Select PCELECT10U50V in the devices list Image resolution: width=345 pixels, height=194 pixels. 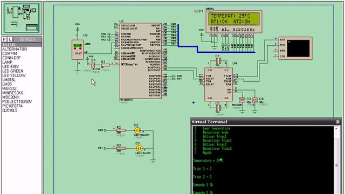(x=17, y=102)
